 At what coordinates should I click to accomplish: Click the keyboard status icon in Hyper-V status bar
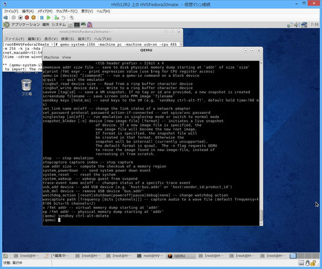(301, 262)
